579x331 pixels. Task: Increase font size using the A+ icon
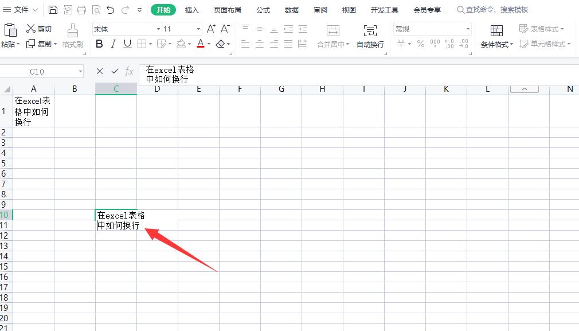210,28
